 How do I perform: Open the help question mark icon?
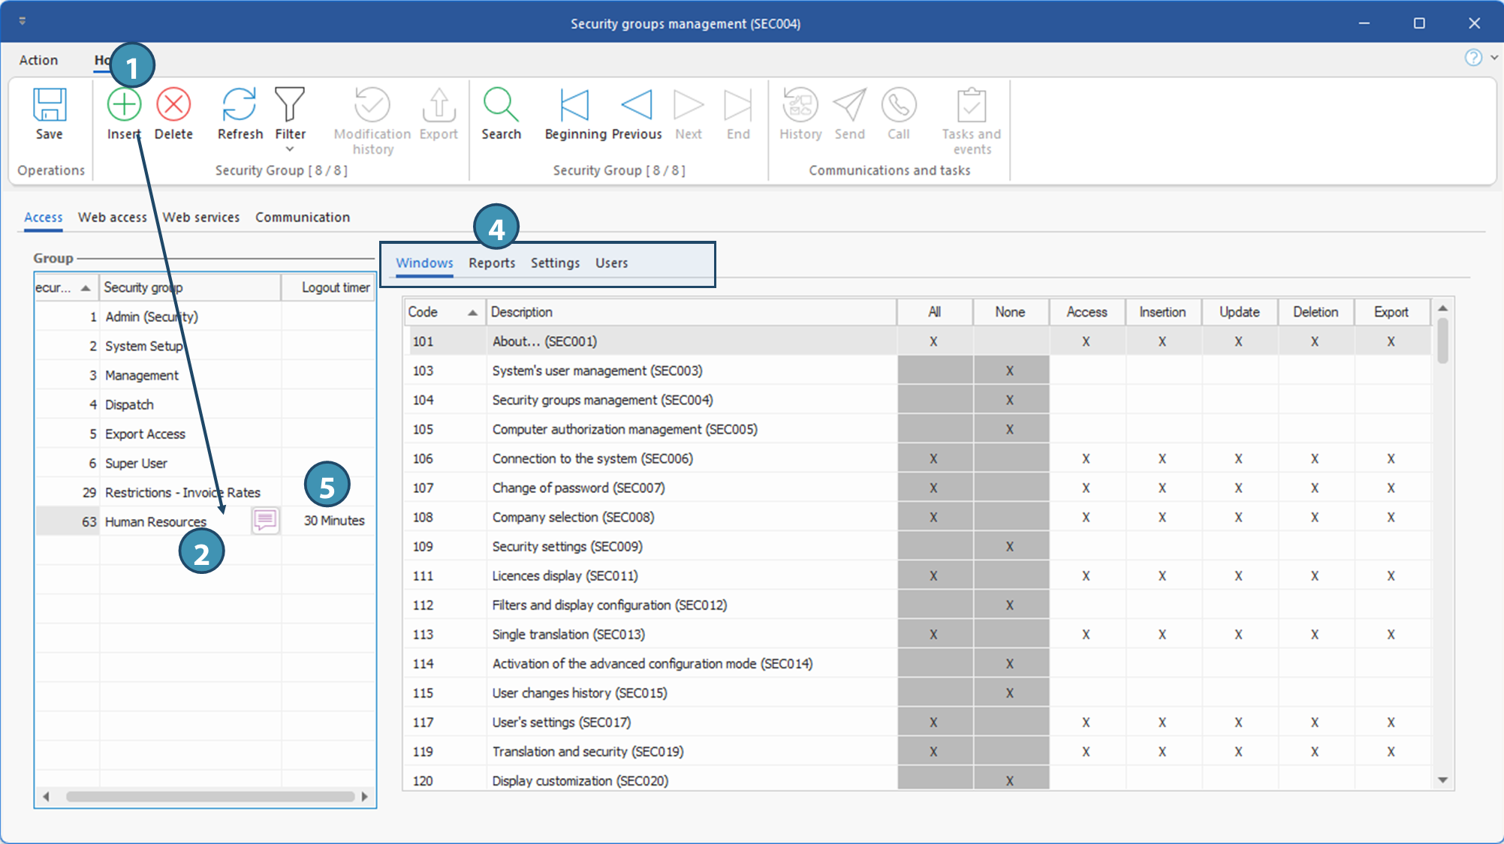[1473, 58]
